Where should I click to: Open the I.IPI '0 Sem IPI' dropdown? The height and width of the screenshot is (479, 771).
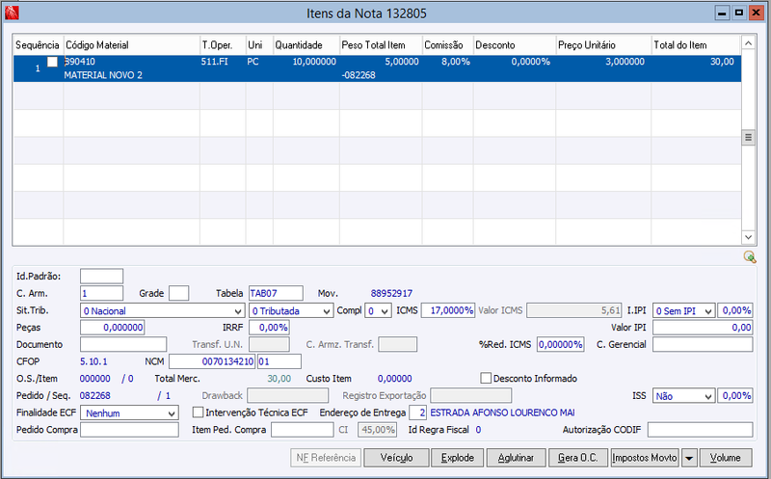[709, 311]
